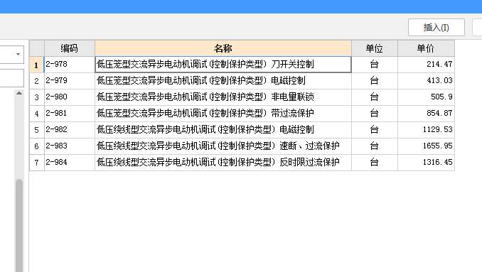The height and width of the screenshot is (272, 482).
Task: Click the 单位 column header
Action: (375, 48)
